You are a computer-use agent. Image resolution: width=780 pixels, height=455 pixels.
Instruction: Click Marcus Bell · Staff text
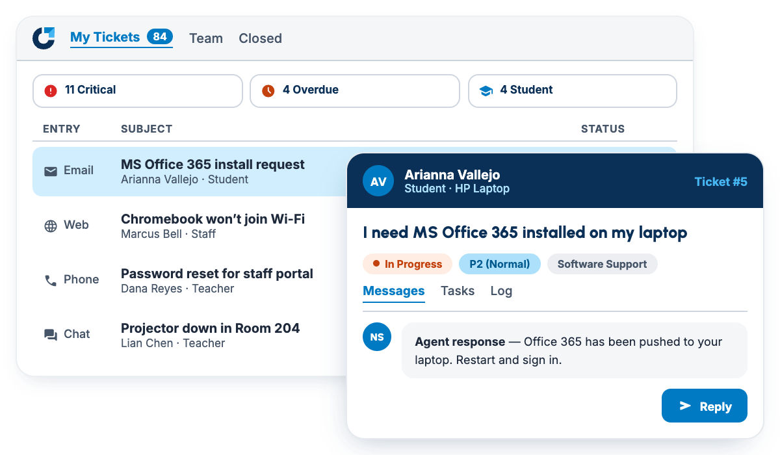[168, 234]
